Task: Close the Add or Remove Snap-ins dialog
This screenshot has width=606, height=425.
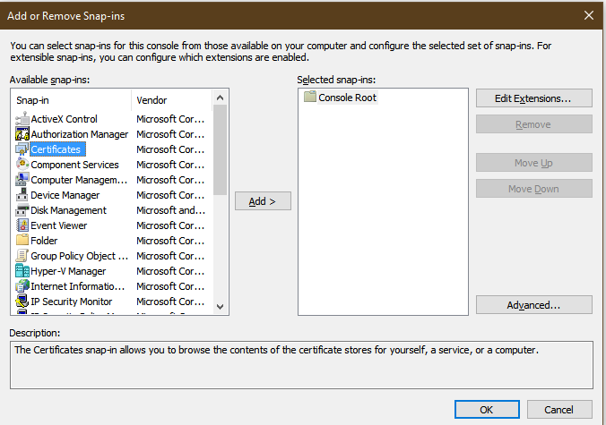Action: [588, 15]
